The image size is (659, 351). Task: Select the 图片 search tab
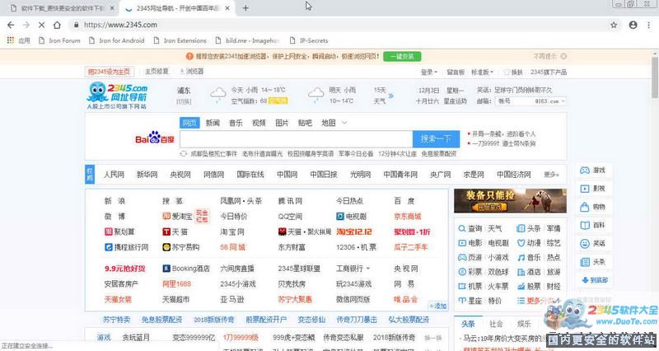pos(282,123)
